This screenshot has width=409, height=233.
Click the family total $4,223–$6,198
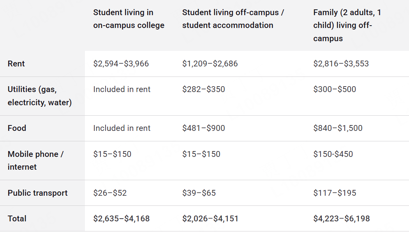click(x=341, y=219)
